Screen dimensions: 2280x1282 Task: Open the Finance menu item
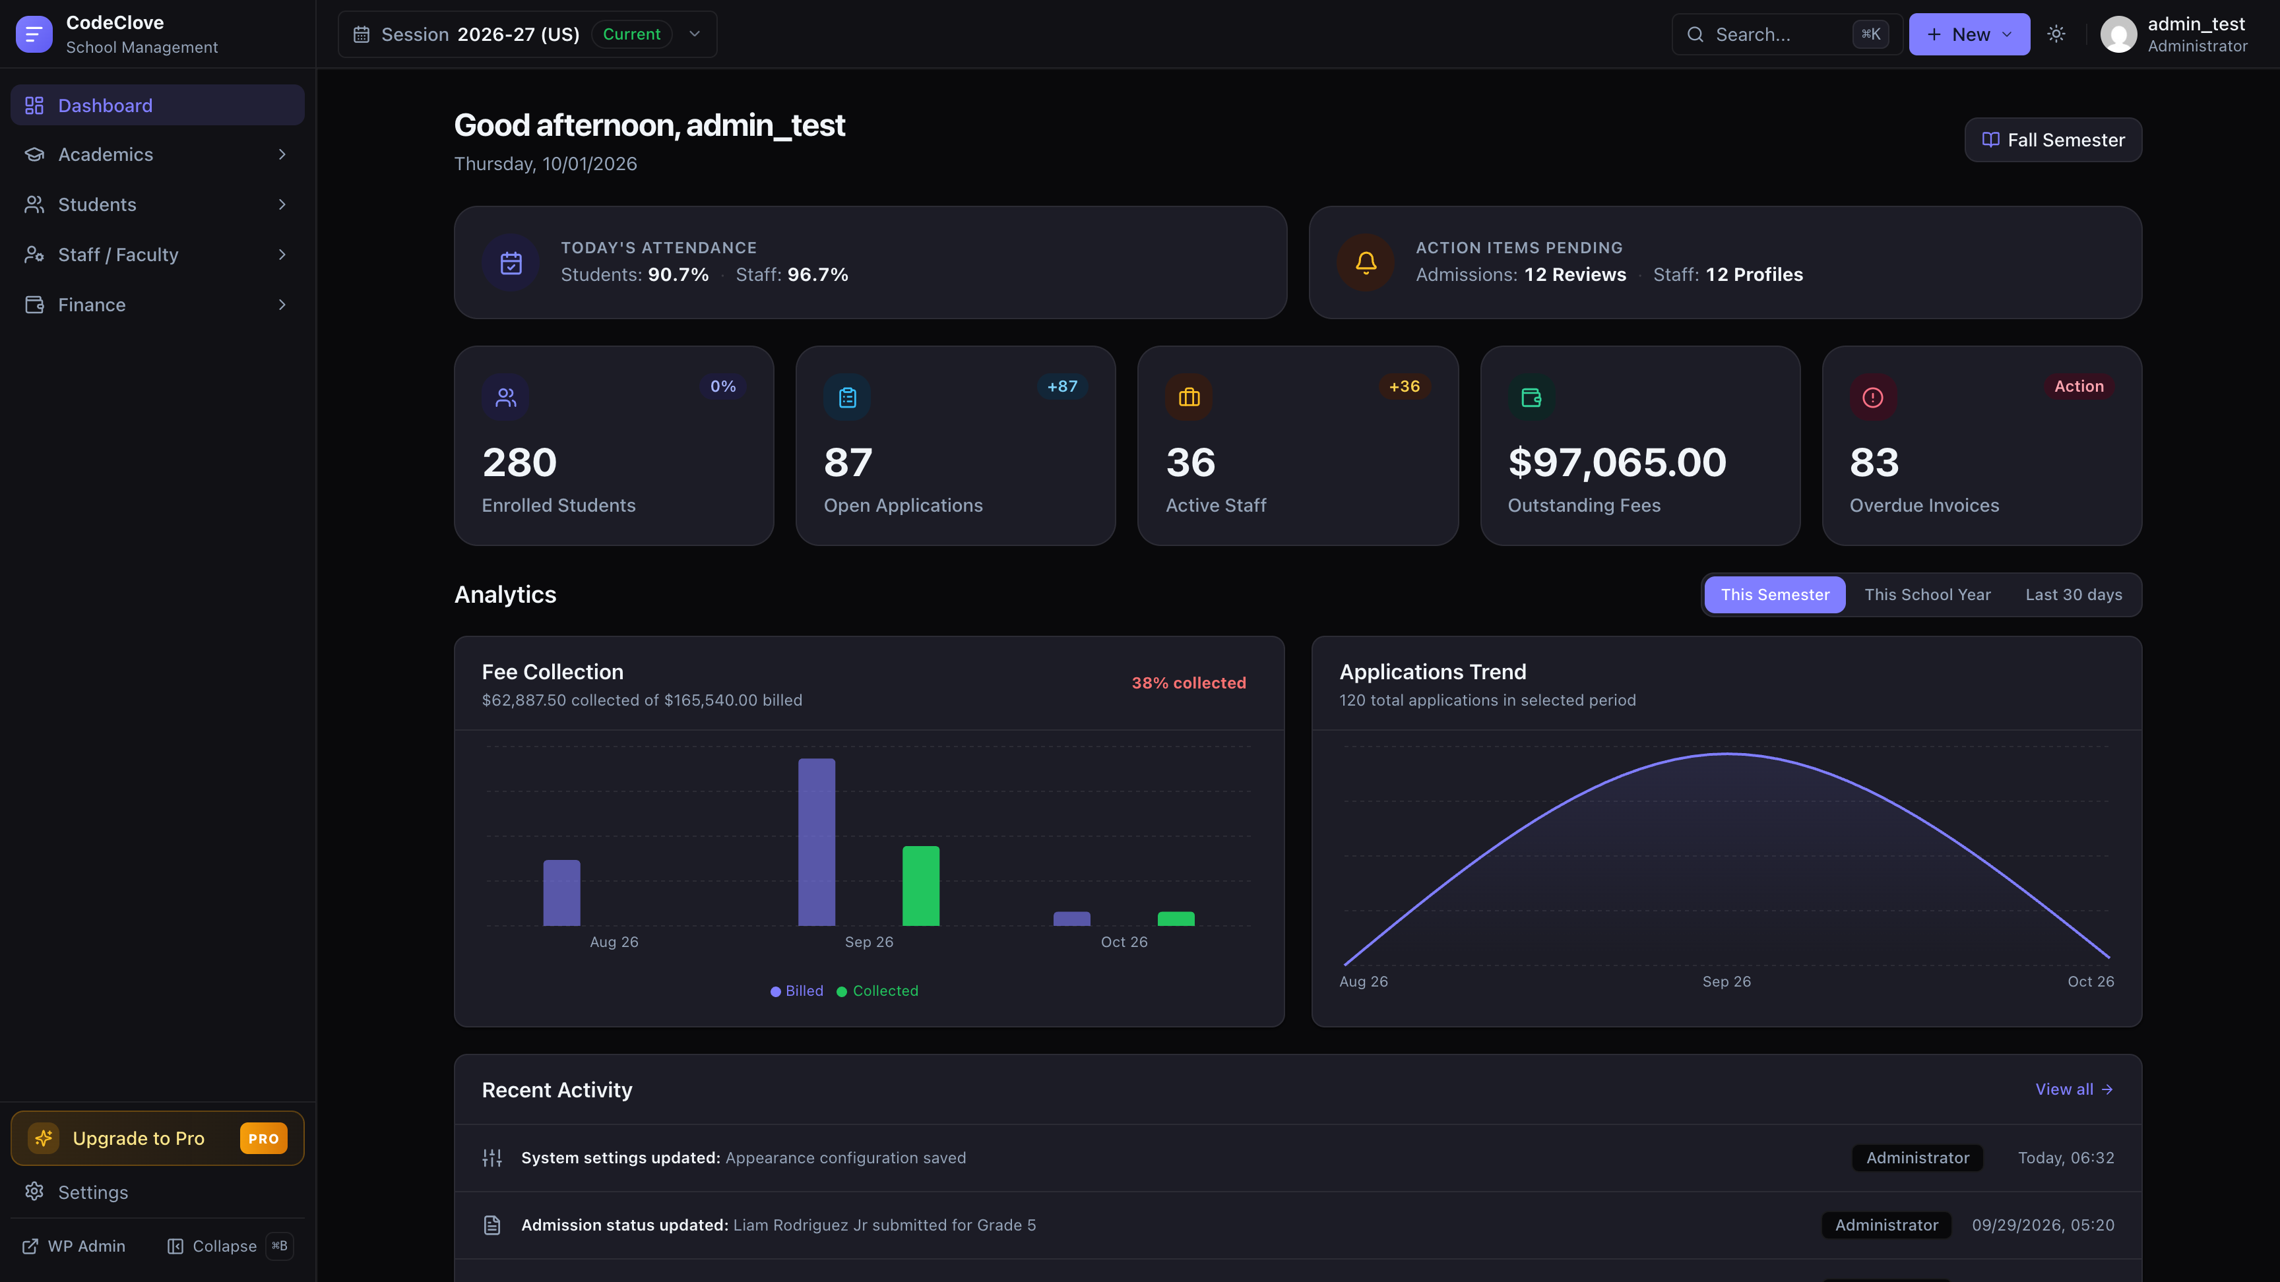pos(158,305)
